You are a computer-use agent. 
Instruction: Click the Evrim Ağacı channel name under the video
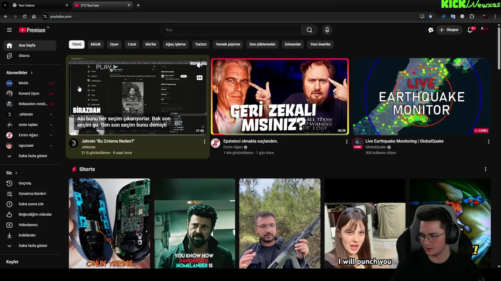(x=233, y=147)
